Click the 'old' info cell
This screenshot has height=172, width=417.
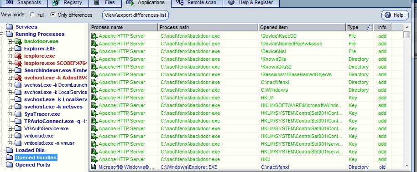(382, 167)
